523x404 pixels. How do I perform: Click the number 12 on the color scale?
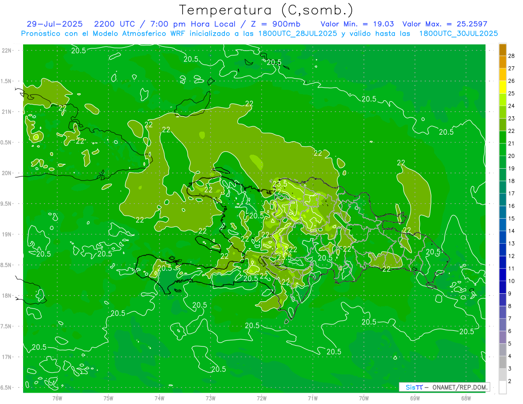512,256
